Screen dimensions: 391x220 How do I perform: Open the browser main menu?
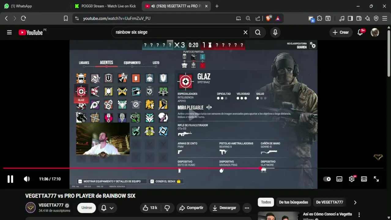pyautogui.click(x=385, y=18)
